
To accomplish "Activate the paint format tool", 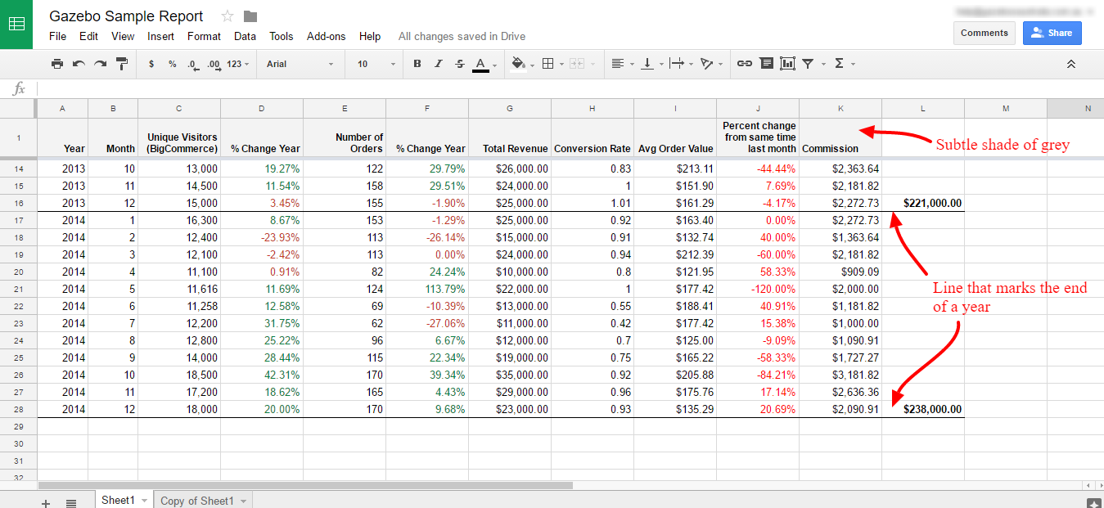I will pos(122,64).
